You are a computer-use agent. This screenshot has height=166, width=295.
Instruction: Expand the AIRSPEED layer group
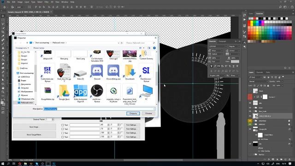(254, 121)
